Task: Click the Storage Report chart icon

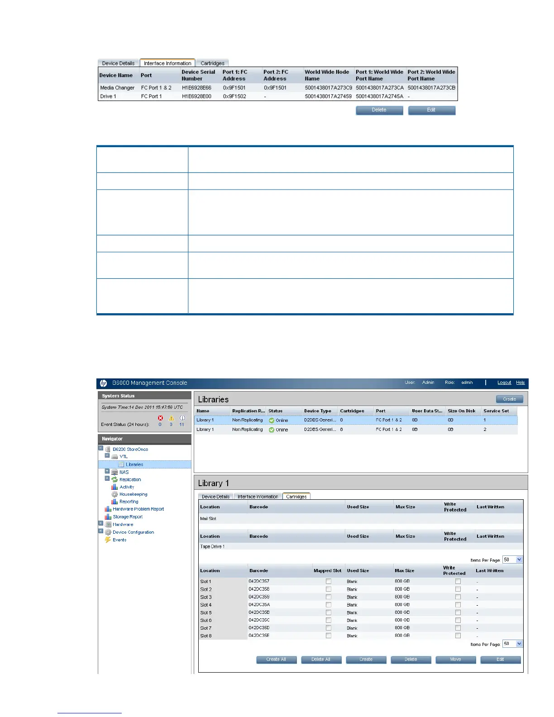Action: coord(108,516)
